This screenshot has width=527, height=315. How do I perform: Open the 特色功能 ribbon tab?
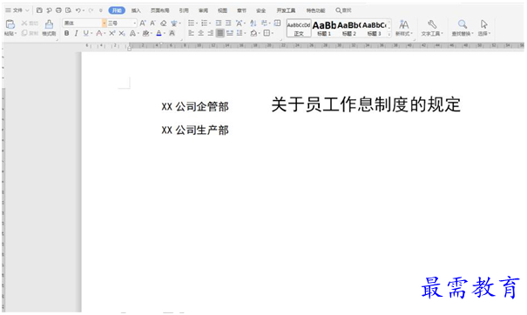click(x=315, y=10)
